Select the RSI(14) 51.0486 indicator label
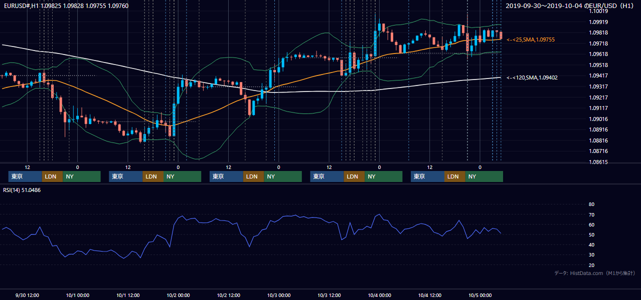The width and height of the screenshot is (641, 300). click(22, 190)
